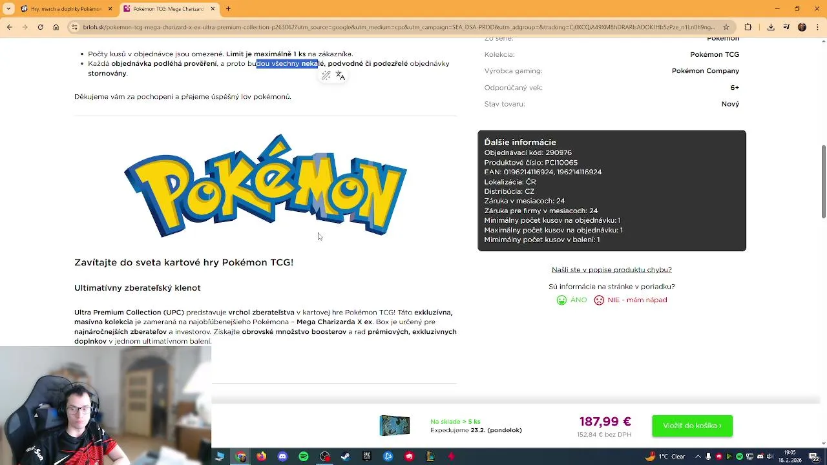Click the 'Pokémon Company' manufacturer value
Screen dimensions: 827x465
click(705, 70)
